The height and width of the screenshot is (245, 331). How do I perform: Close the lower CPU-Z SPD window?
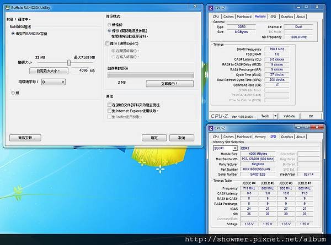317,127
